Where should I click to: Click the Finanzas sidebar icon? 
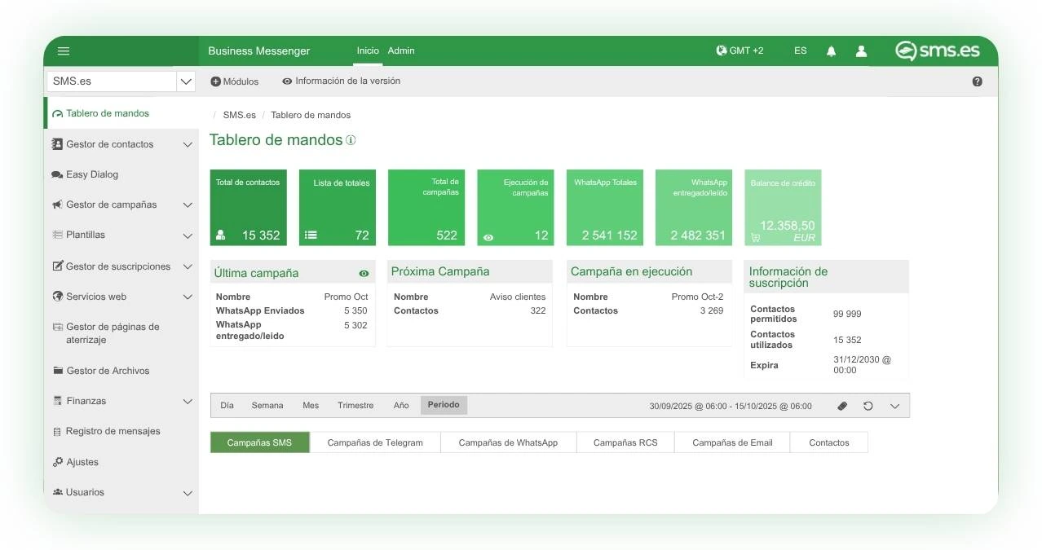(x=57, y=401)
